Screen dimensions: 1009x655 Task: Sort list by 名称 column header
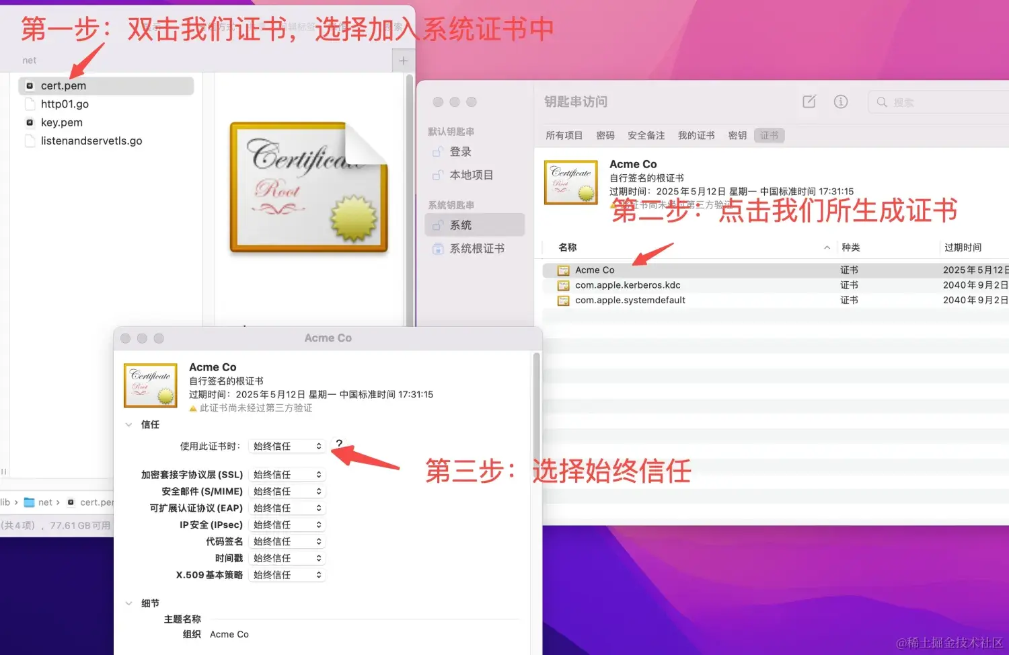tap(567, 247)
